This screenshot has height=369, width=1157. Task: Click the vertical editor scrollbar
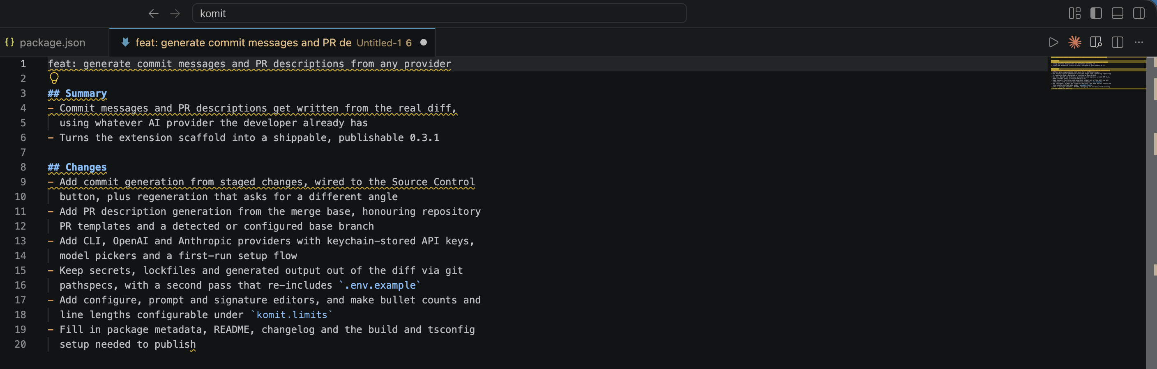1151,212
